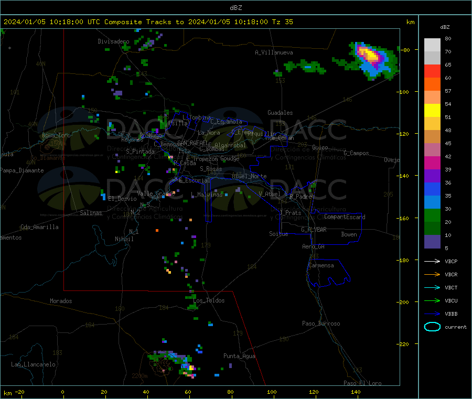This screenshot has height=399, width=472.
Task: Click the Paso_Barroso location label
Action: point(321,323)
